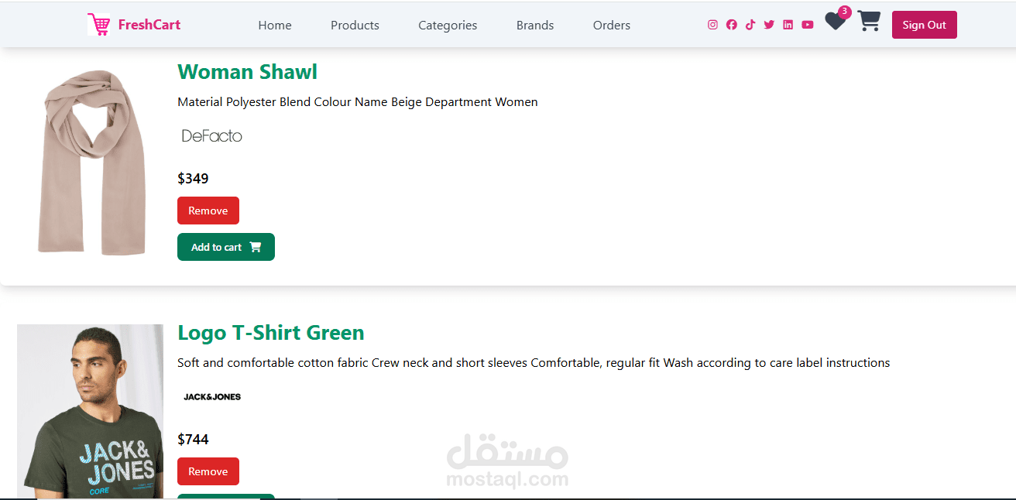This screenshot has height=500, width=1016.
Task: Open the Products page
Action: click(355, 25)
